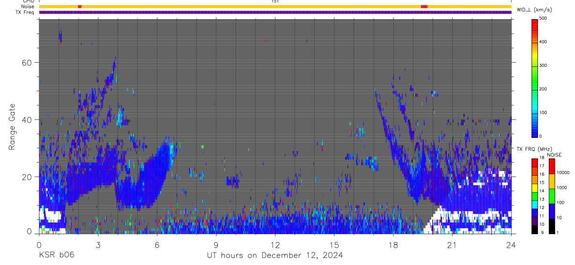
Task: Click the "300" value on width color bar
Action: (543, 65)
